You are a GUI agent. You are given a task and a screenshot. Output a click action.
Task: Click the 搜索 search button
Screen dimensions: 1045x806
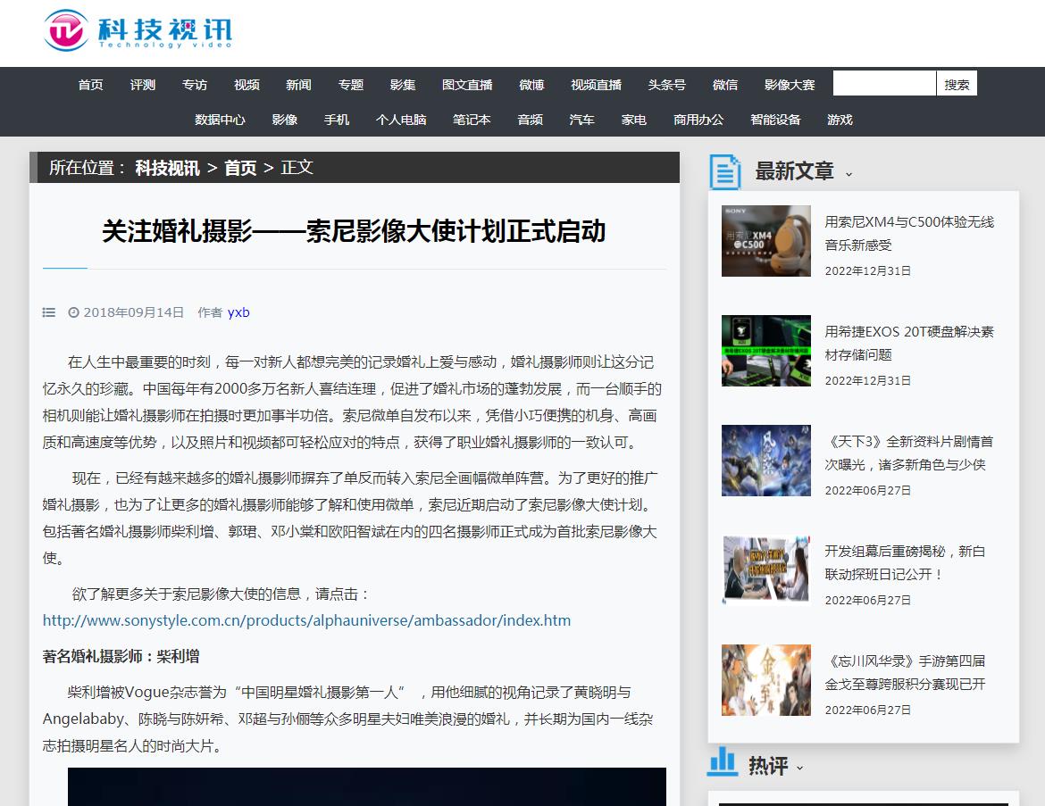pos(957,83)
